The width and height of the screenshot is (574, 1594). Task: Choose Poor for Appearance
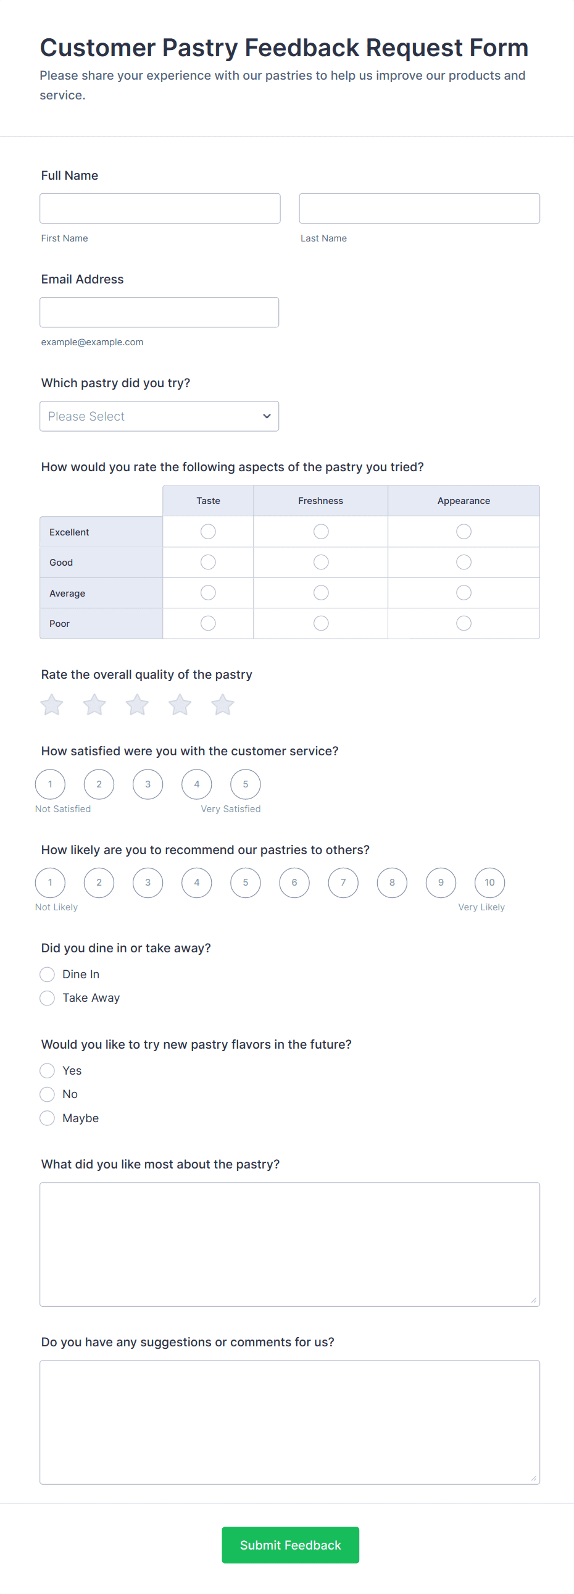464,623
